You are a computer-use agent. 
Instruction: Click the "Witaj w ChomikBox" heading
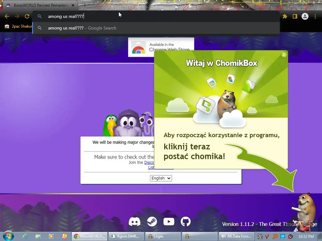tap(222, 63)
